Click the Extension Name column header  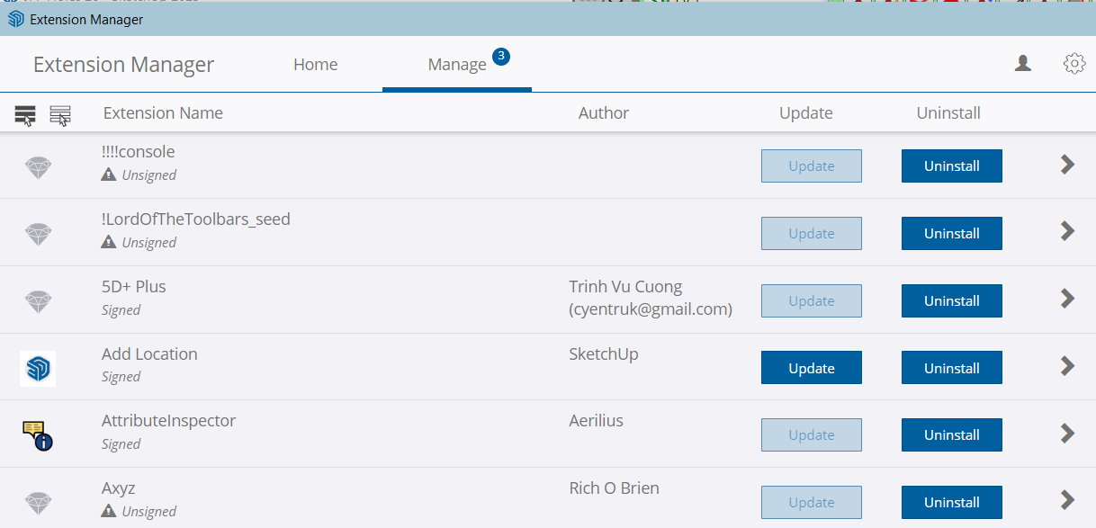[163, 113]
